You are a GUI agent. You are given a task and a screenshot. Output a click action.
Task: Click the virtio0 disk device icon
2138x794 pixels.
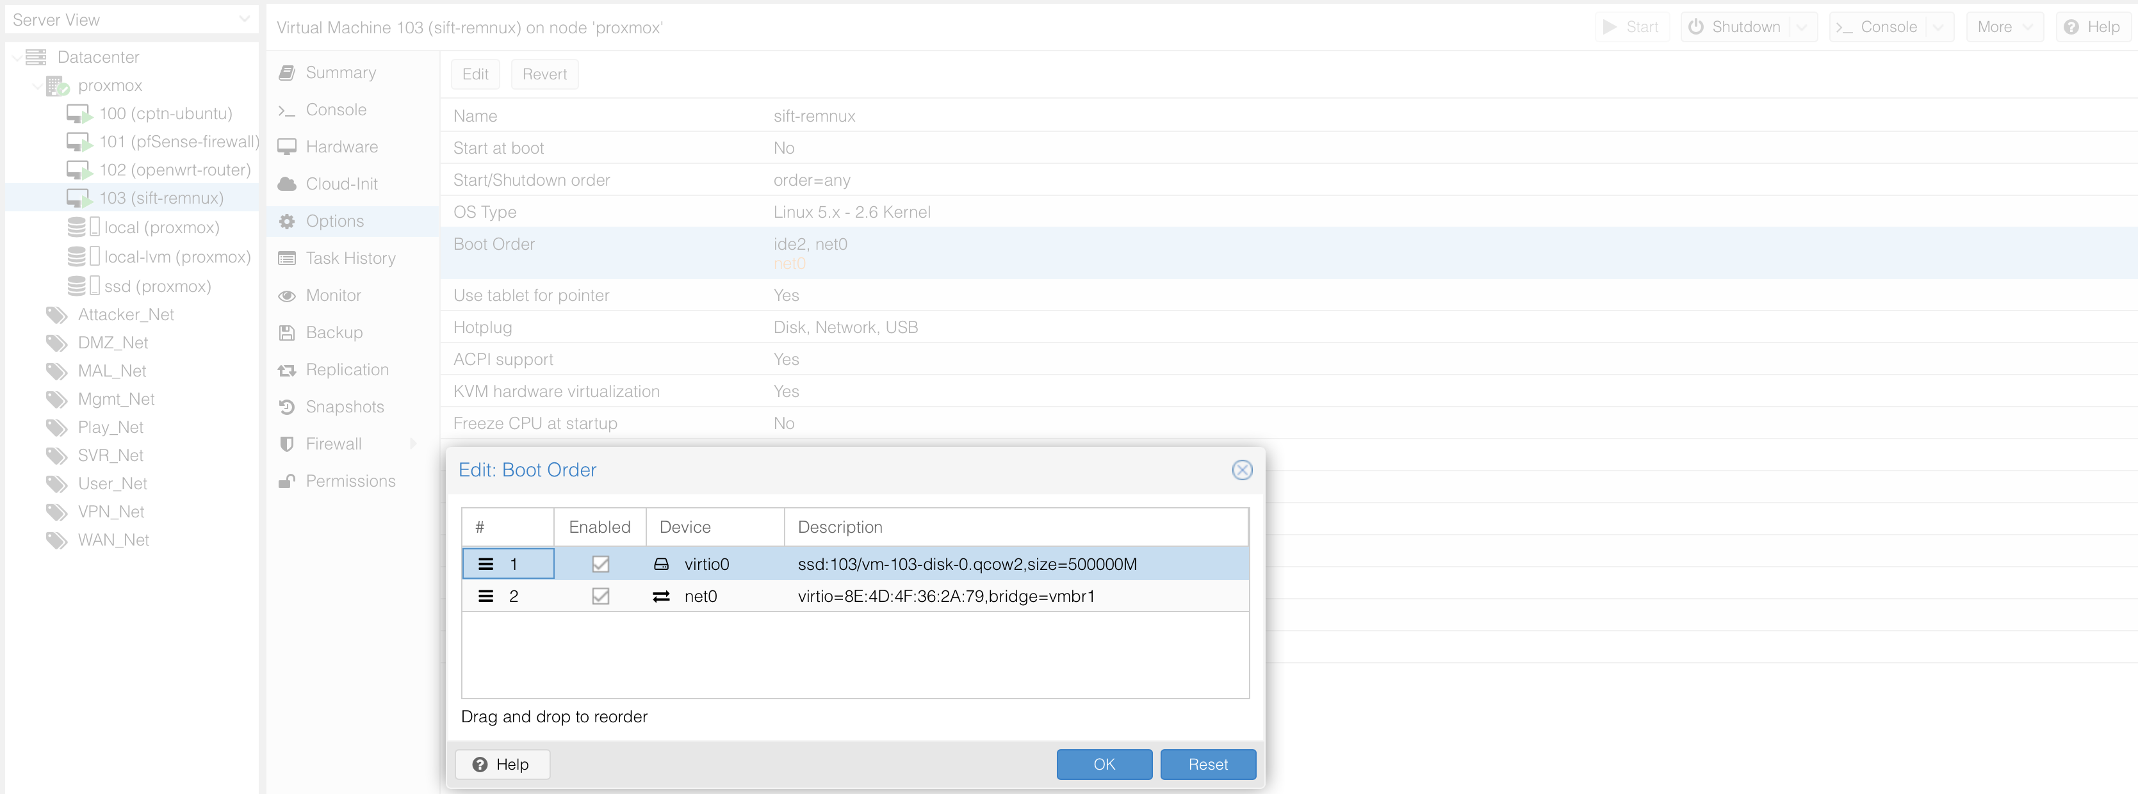pos(660,564)
